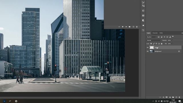Hide the Background layer visibility eye
The width and height of the screenshot is (183, 103).
(148, 51)
